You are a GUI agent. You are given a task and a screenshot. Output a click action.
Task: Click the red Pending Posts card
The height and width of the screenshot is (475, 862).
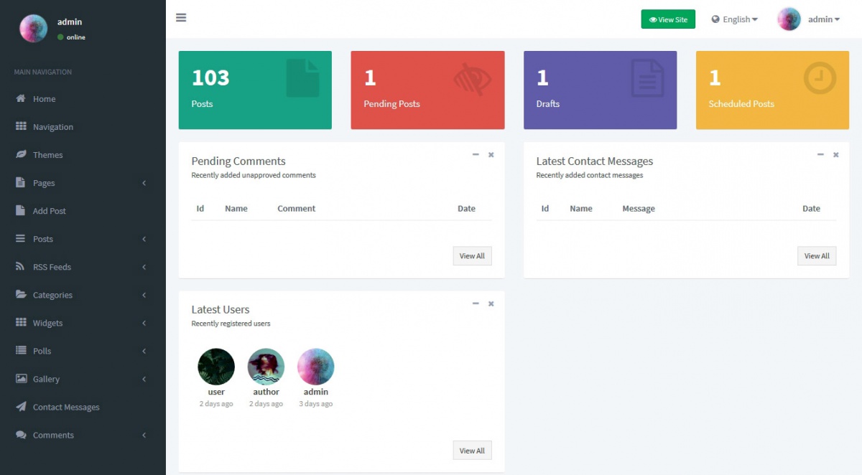coord(427,90)
